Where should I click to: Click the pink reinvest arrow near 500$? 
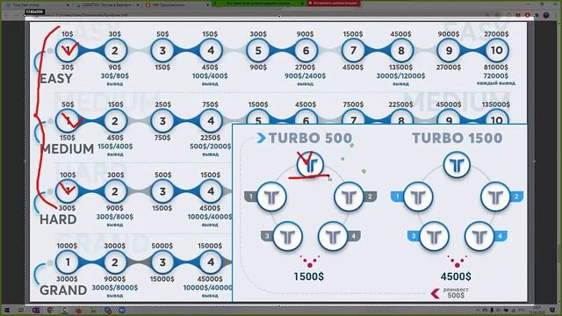(x=436, y=293)
